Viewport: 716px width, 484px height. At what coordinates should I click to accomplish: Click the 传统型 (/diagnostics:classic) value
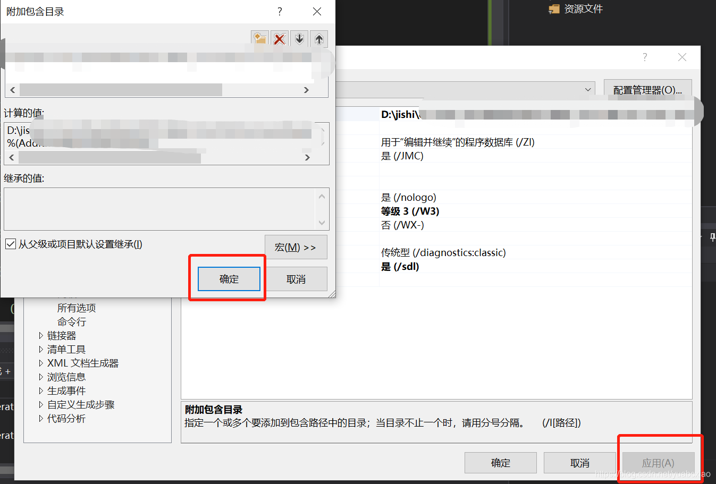443,253
